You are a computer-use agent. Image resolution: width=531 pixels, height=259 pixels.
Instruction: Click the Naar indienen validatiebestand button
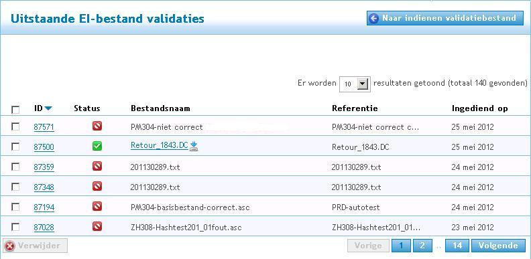click(445, 18)
